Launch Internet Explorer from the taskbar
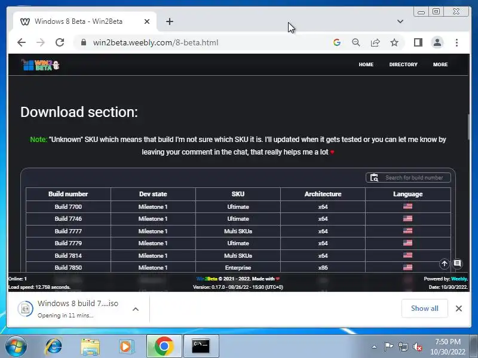 [53, 346]
